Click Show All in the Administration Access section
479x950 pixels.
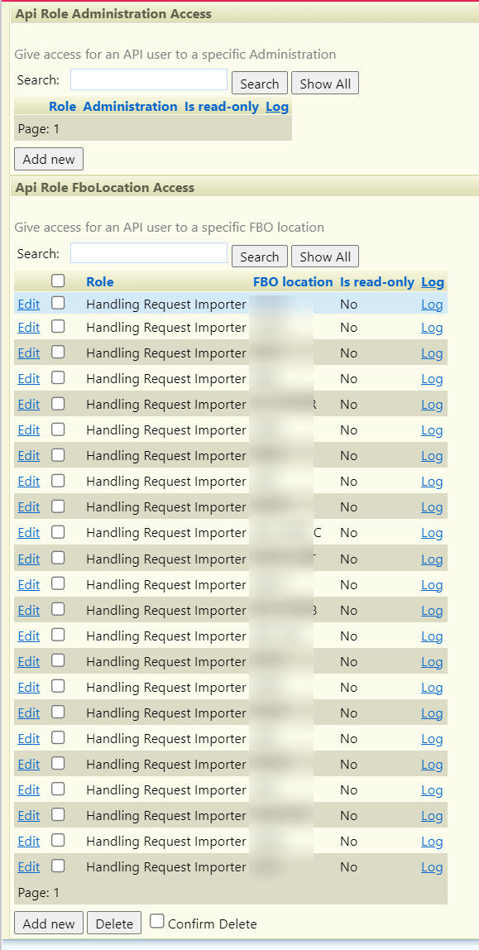[325, 84]
